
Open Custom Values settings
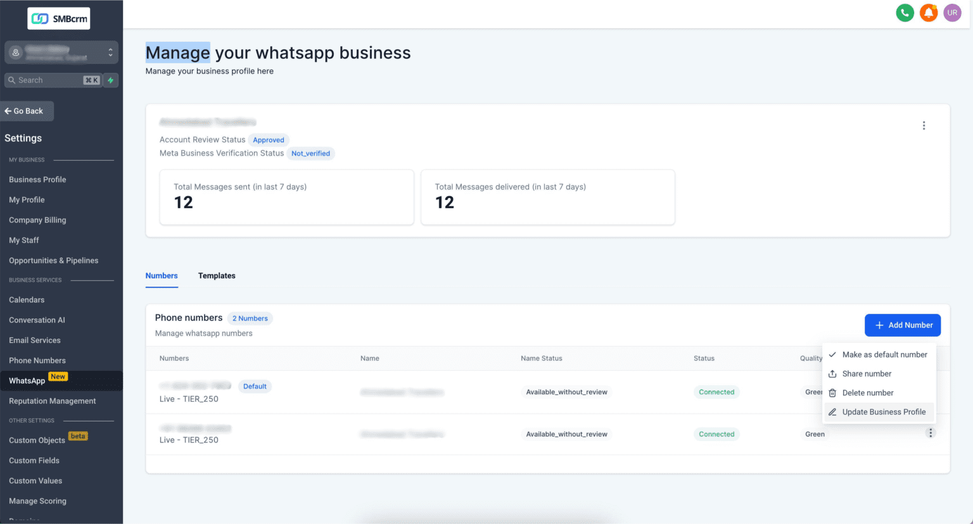(35, 481)
